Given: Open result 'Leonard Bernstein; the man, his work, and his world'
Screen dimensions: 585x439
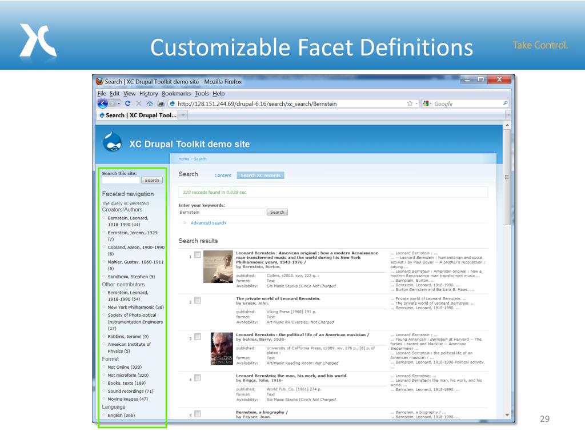Looking at the screenshot, I should click(x=291, y=376).
